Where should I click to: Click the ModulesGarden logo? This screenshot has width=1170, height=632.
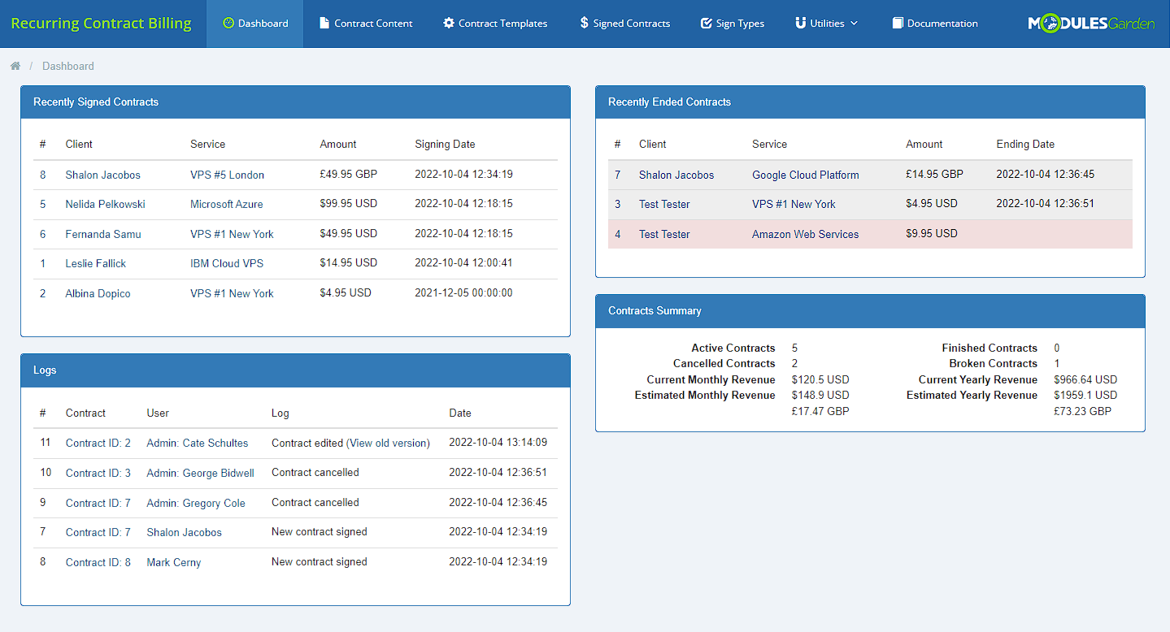(x=1090, y=24)
